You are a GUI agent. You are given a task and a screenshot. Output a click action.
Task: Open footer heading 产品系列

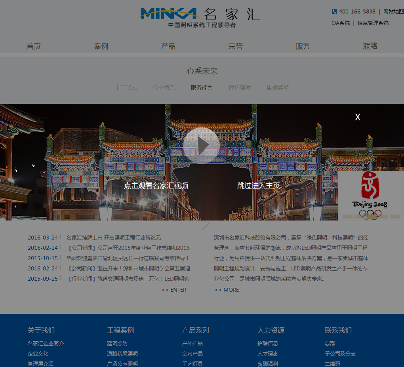coord(195,331)
